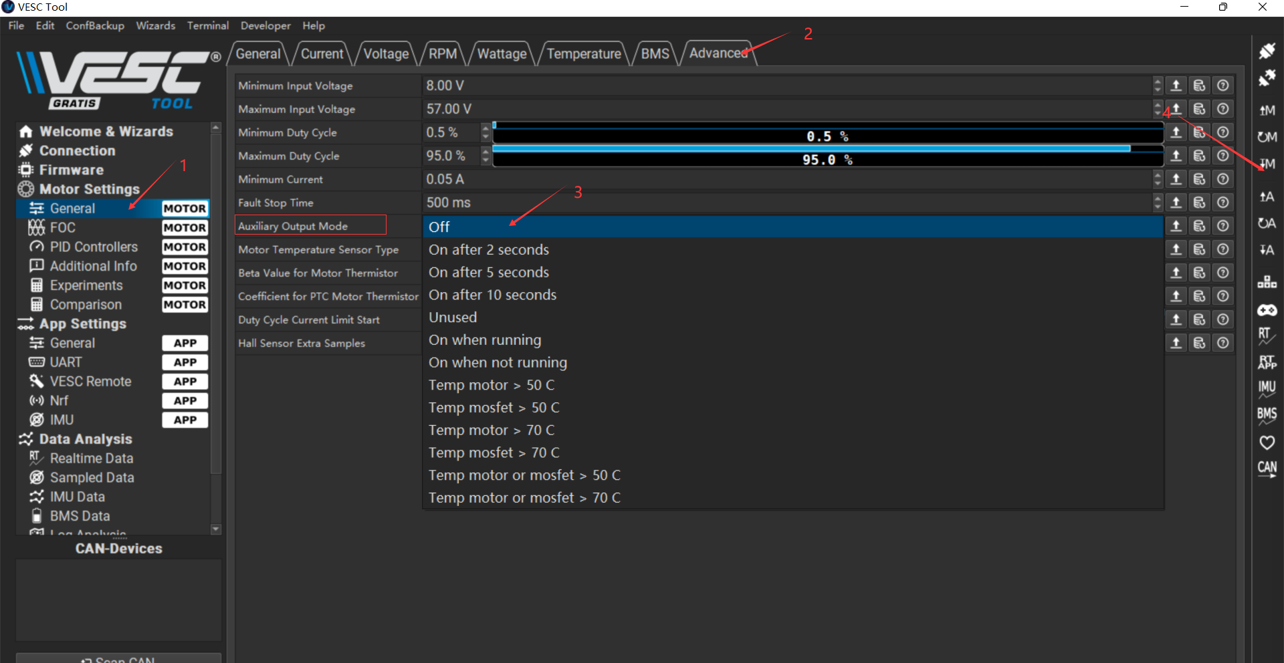
Task: Toggle the heart alive-commands icon
Action: tap(1267, 442)
